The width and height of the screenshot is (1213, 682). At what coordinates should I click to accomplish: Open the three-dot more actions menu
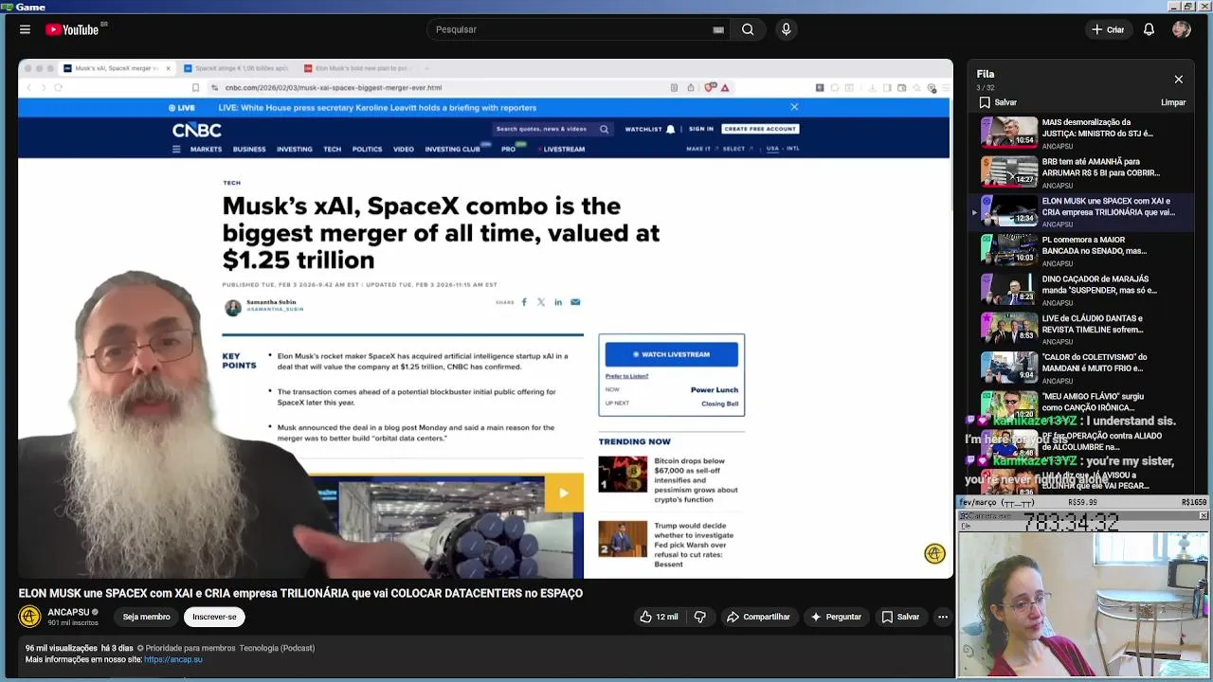click(x=942, y=617)
